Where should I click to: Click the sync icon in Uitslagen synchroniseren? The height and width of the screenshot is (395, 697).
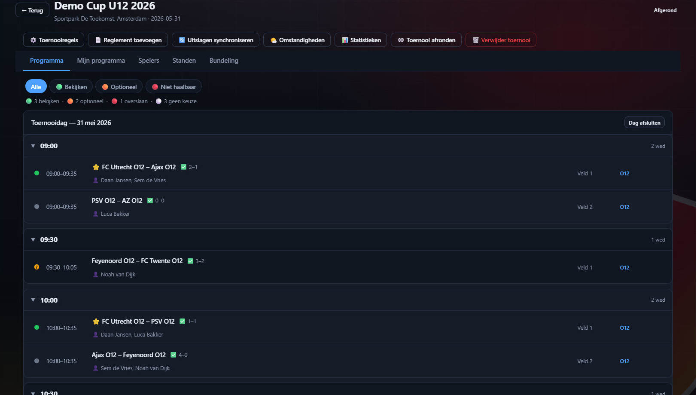[x=182, y=40]
